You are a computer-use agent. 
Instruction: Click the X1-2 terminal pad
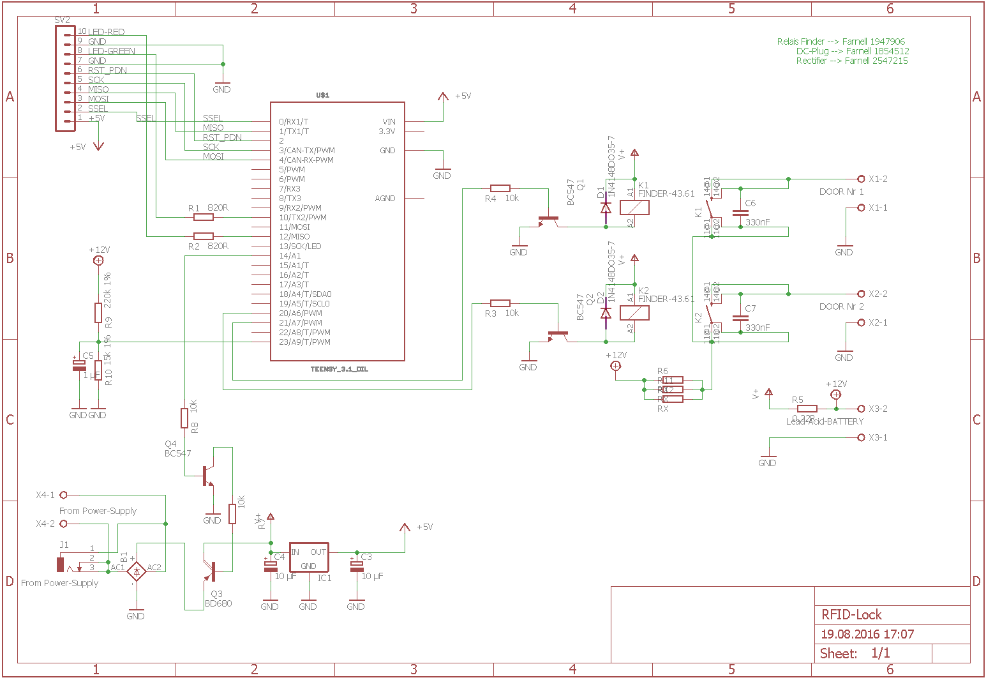[861, 179]
